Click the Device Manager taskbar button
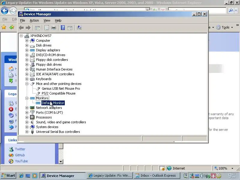This screenshot has height=180, width=240. (62, 176)
